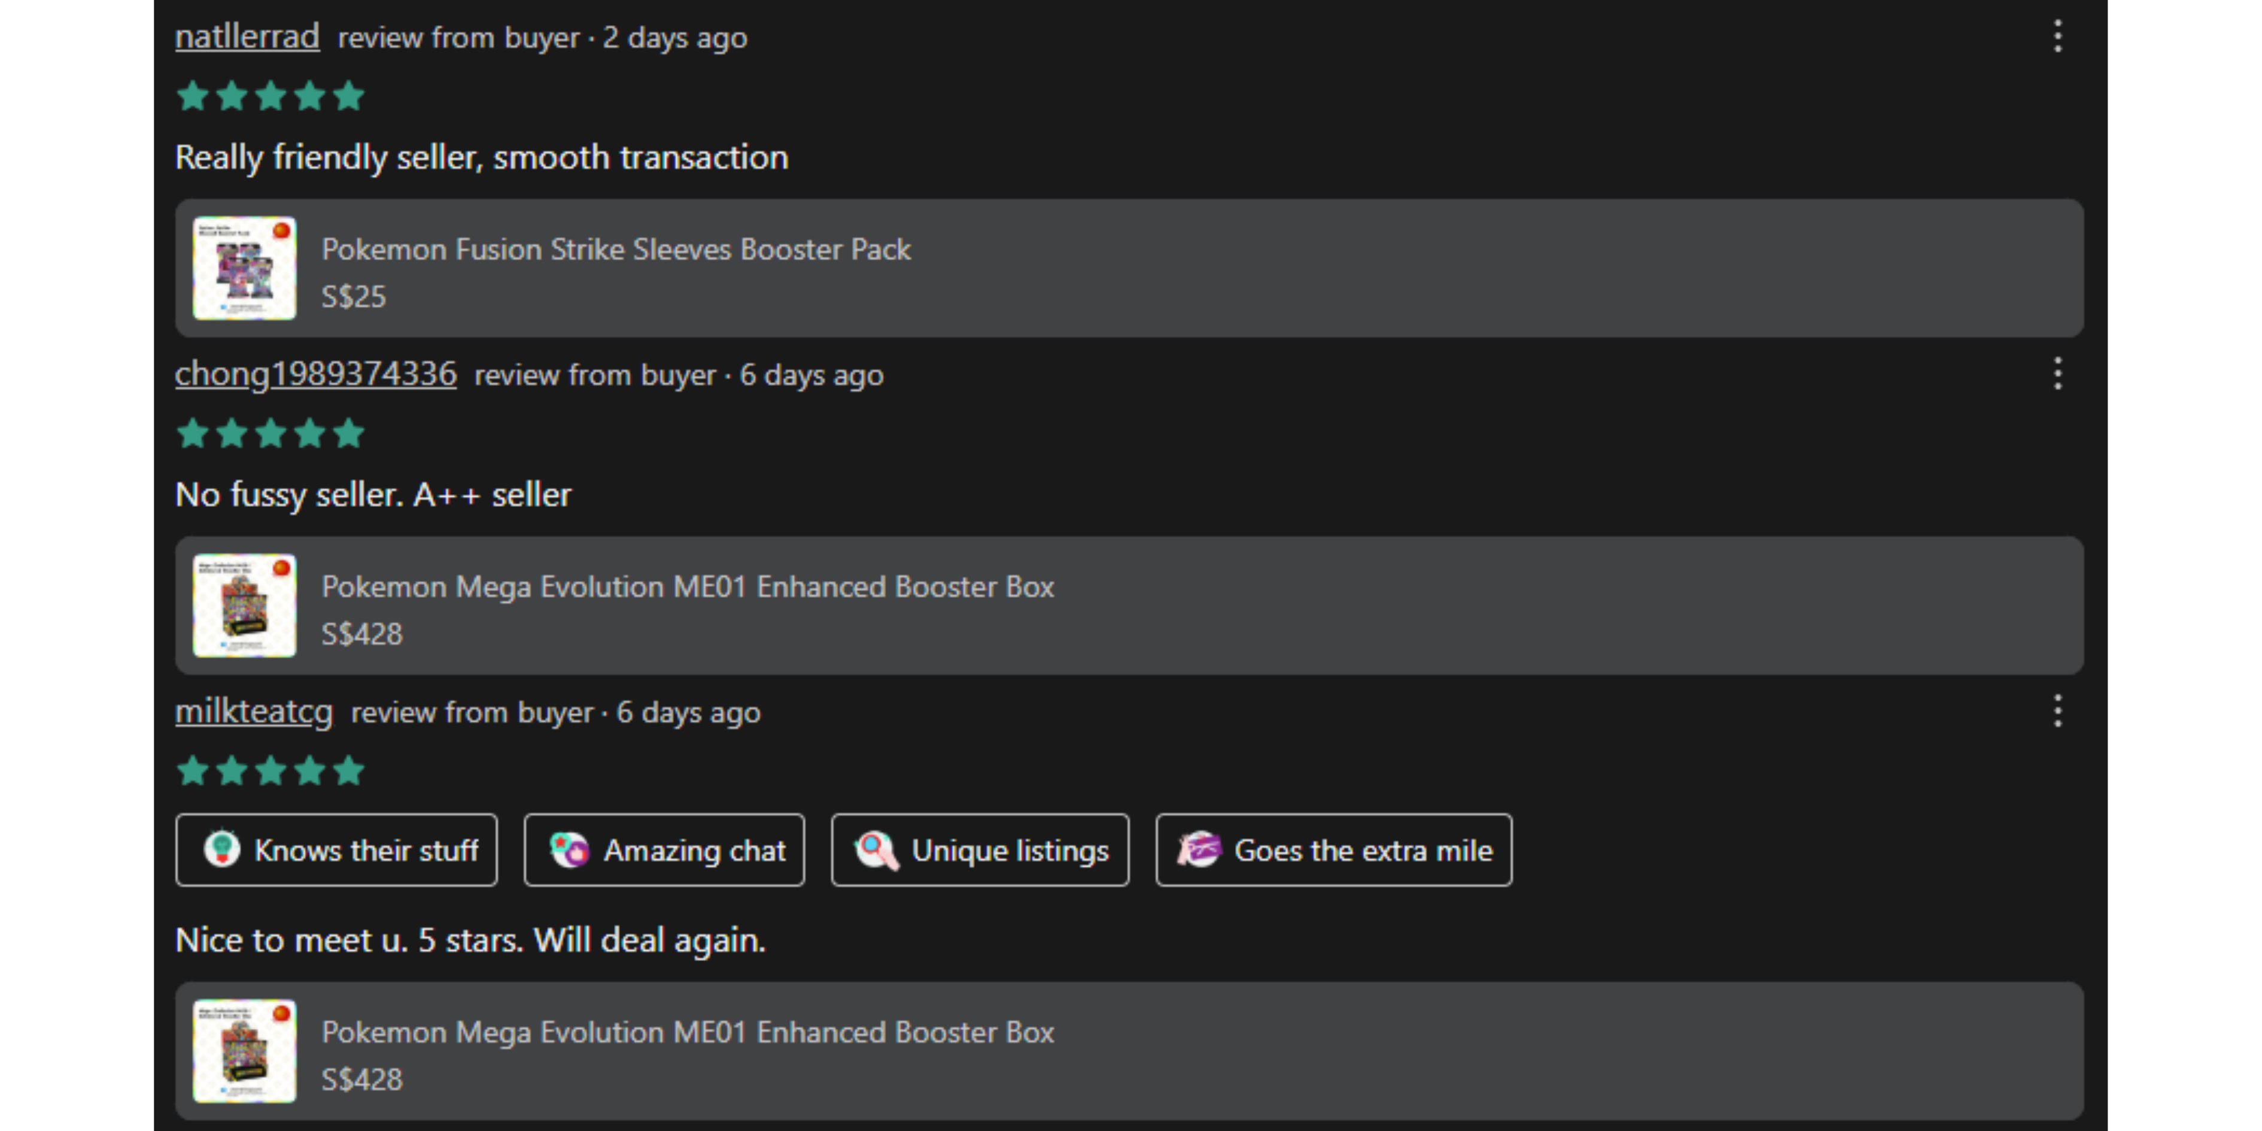Screen dimensions: 2262x1131
Task: Open more options for milkteatcg's review
Action: (x=2057, y=712)
